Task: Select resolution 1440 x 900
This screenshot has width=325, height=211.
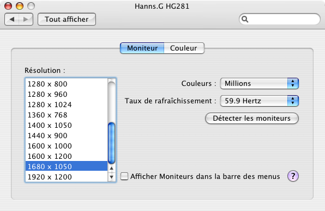Action: click(67, 135)
